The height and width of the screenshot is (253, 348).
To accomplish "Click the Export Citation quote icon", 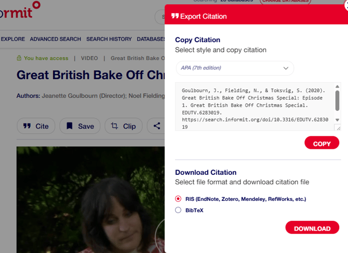I will 175,16.
